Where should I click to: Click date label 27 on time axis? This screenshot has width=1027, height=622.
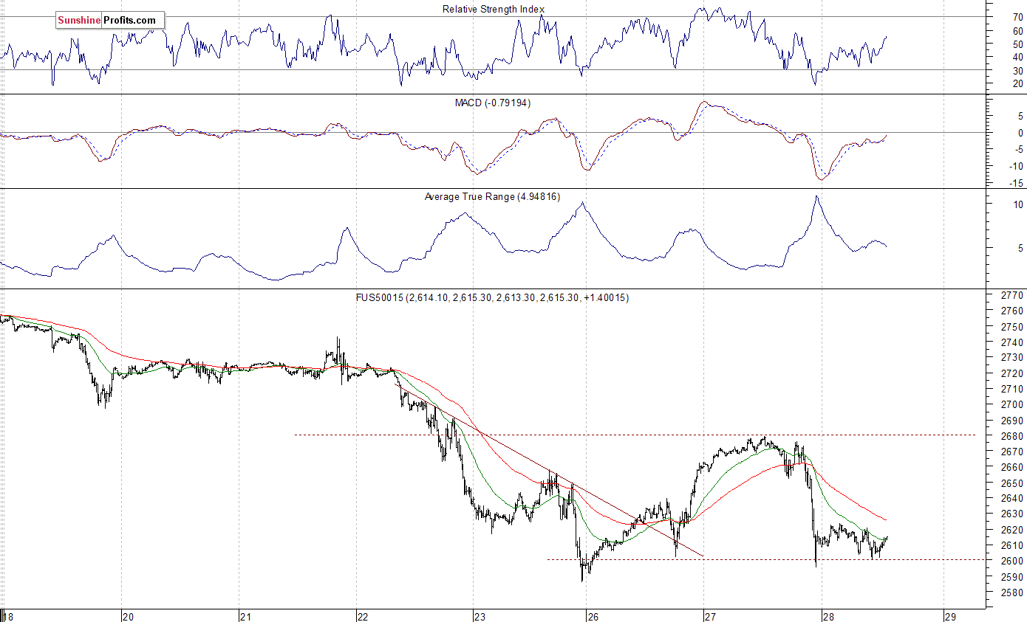(x=710, y=616)
